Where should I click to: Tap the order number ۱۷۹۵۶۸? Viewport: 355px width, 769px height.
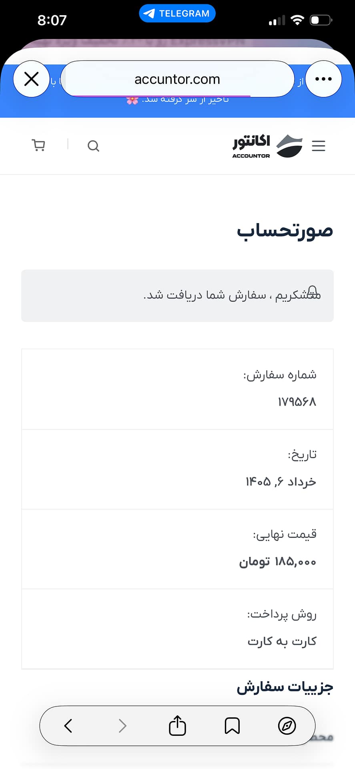297,402
